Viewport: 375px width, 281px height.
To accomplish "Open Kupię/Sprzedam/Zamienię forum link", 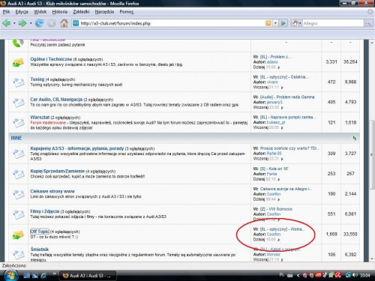I will [57, 171].
